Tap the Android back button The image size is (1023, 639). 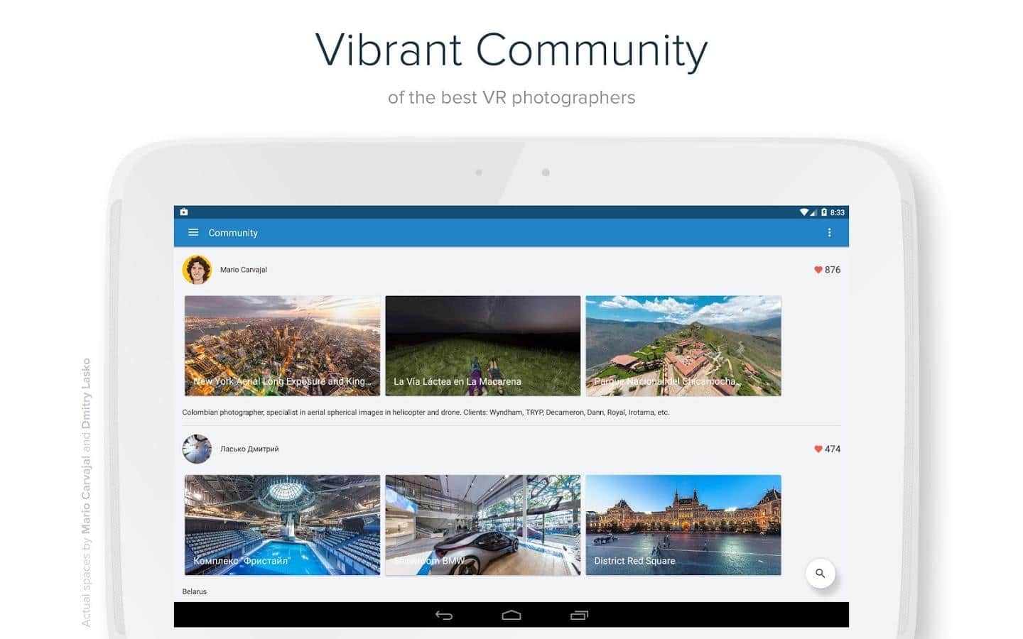click(444, 615)
